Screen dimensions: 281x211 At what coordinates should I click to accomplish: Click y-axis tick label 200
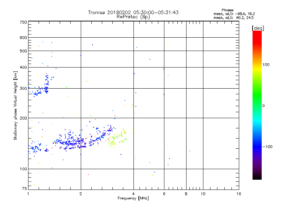tap(23, 118)
